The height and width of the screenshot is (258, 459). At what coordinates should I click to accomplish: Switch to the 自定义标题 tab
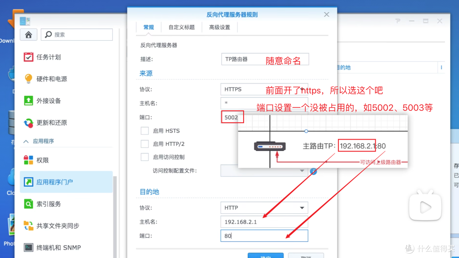181,27
